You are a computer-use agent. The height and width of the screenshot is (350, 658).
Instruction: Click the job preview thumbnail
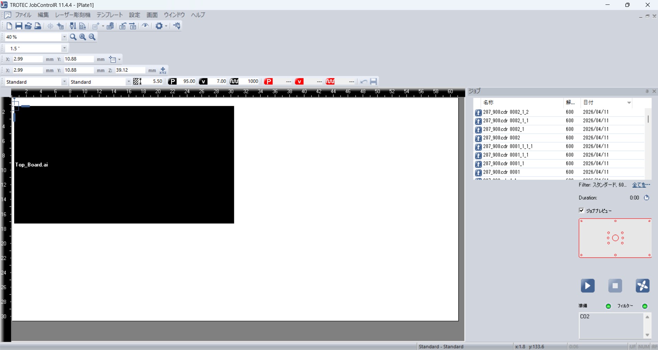pos(615,238)
